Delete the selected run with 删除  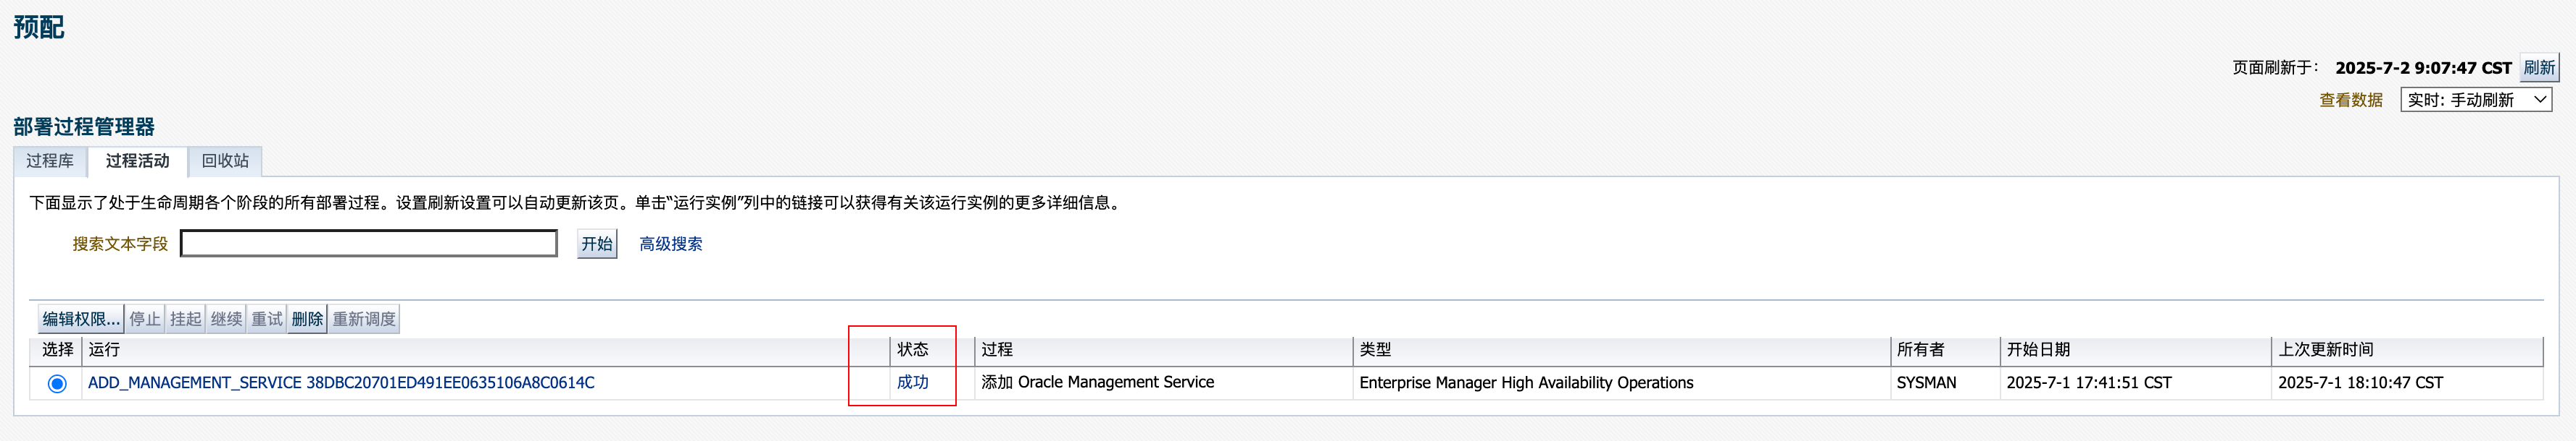tap(307, 320)
